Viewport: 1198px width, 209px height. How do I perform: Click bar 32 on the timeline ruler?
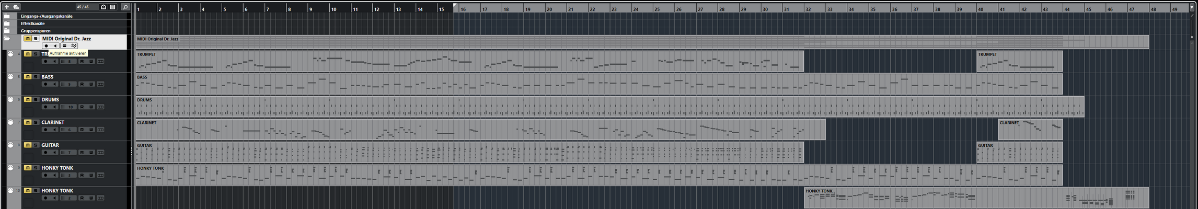808,9
